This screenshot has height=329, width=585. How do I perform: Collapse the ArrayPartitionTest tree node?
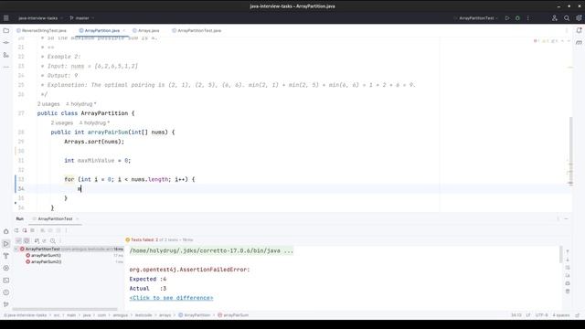[x=16, y=249]
